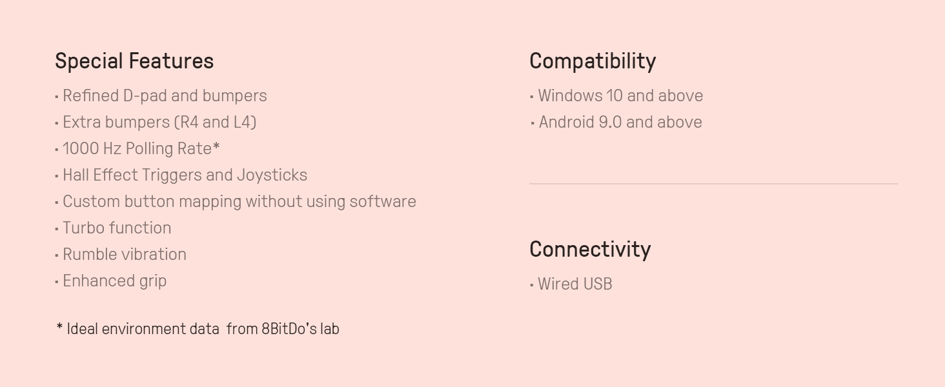This screenshot has width=945, height=387.
Task: Click the Compatibility heading
Action: pos(593,61)
